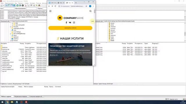Open browser profile avatar icon
This screenshot has width=186, height=104.
point(90,6)
